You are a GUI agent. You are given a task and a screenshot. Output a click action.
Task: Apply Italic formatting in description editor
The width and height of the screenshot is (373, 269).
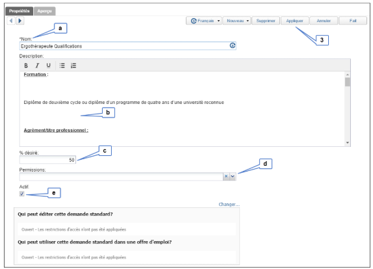tap(37, 66)
